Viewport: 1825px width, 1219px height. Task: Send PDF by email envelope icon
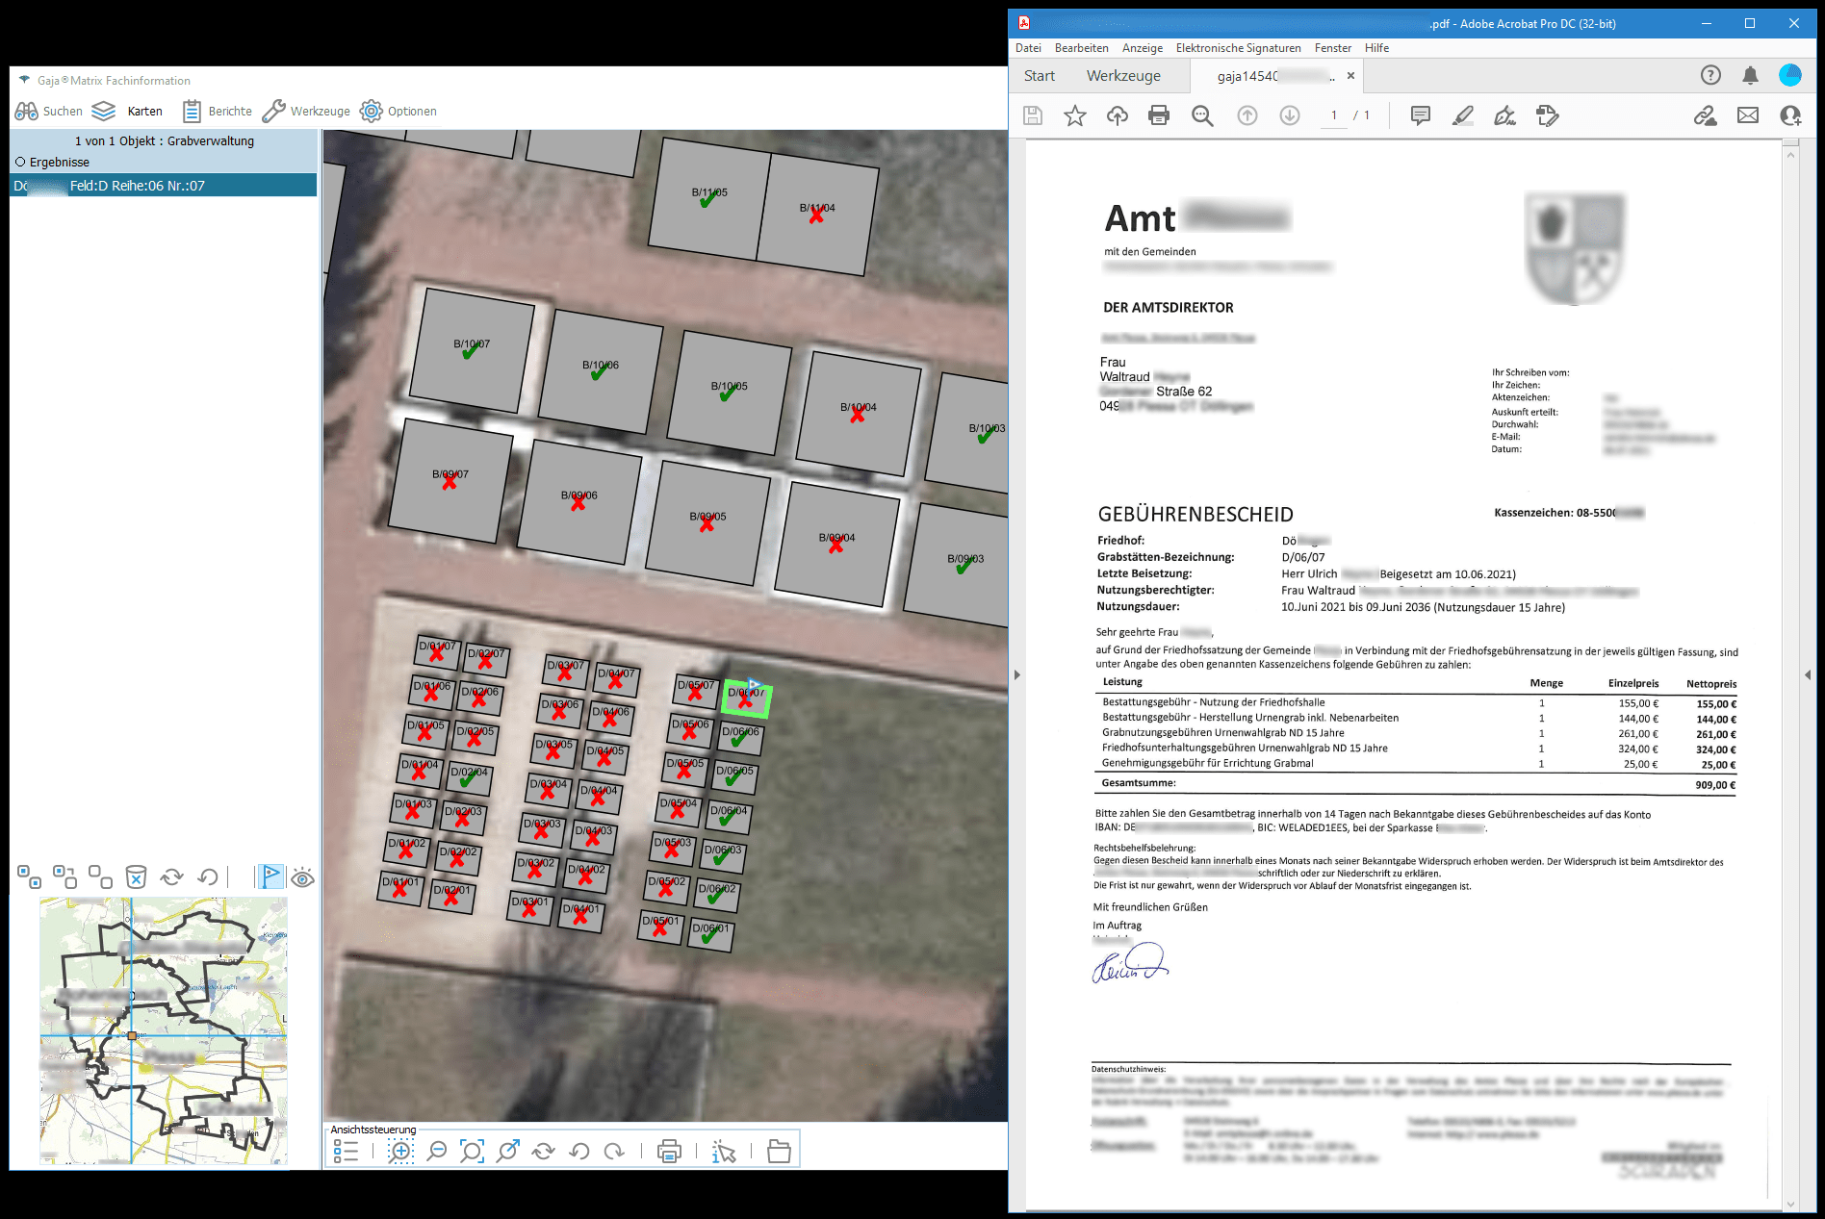(x=1747, y=116)
